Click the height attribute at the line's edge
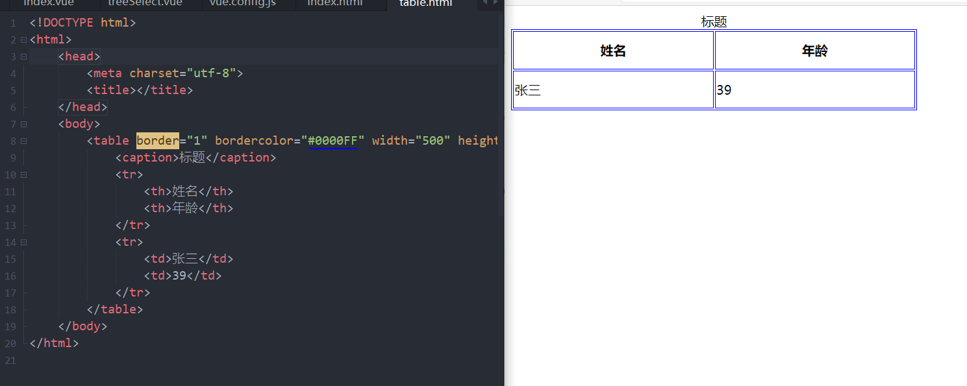This screenshot has height=386, width=967. coord(478,141)
